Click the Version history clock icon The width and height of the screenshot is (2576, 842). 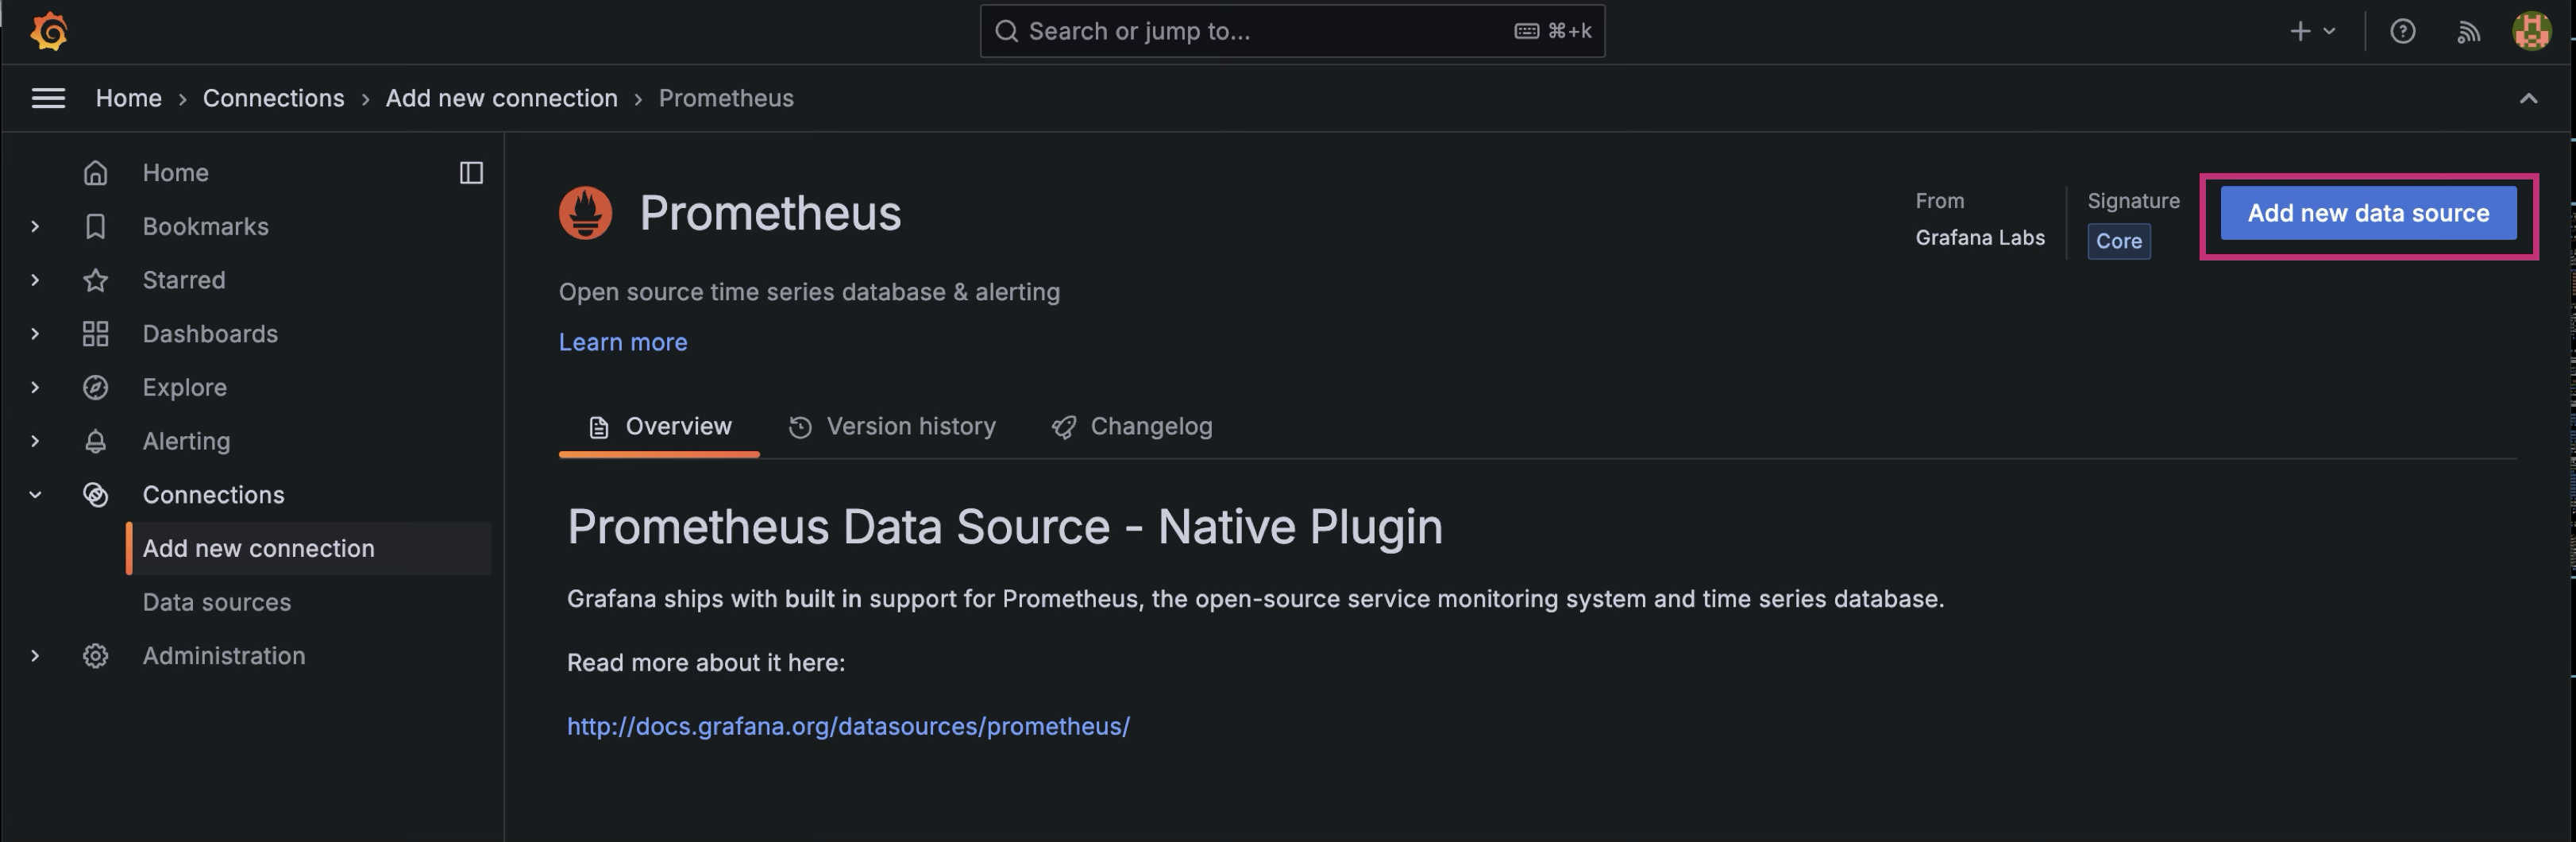pos(800,428)
